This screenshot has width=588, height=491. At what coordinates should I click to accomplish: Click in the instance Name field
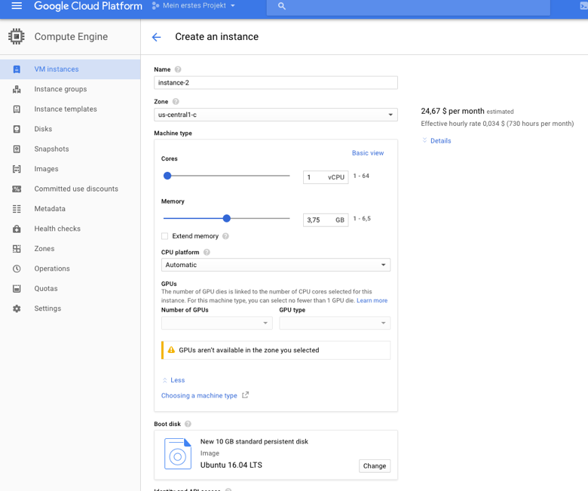pyautogui.click(x=276, y=83)
